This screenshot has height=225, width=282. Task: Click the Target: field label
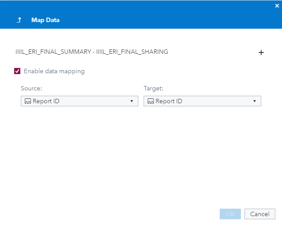pos(153,89)
